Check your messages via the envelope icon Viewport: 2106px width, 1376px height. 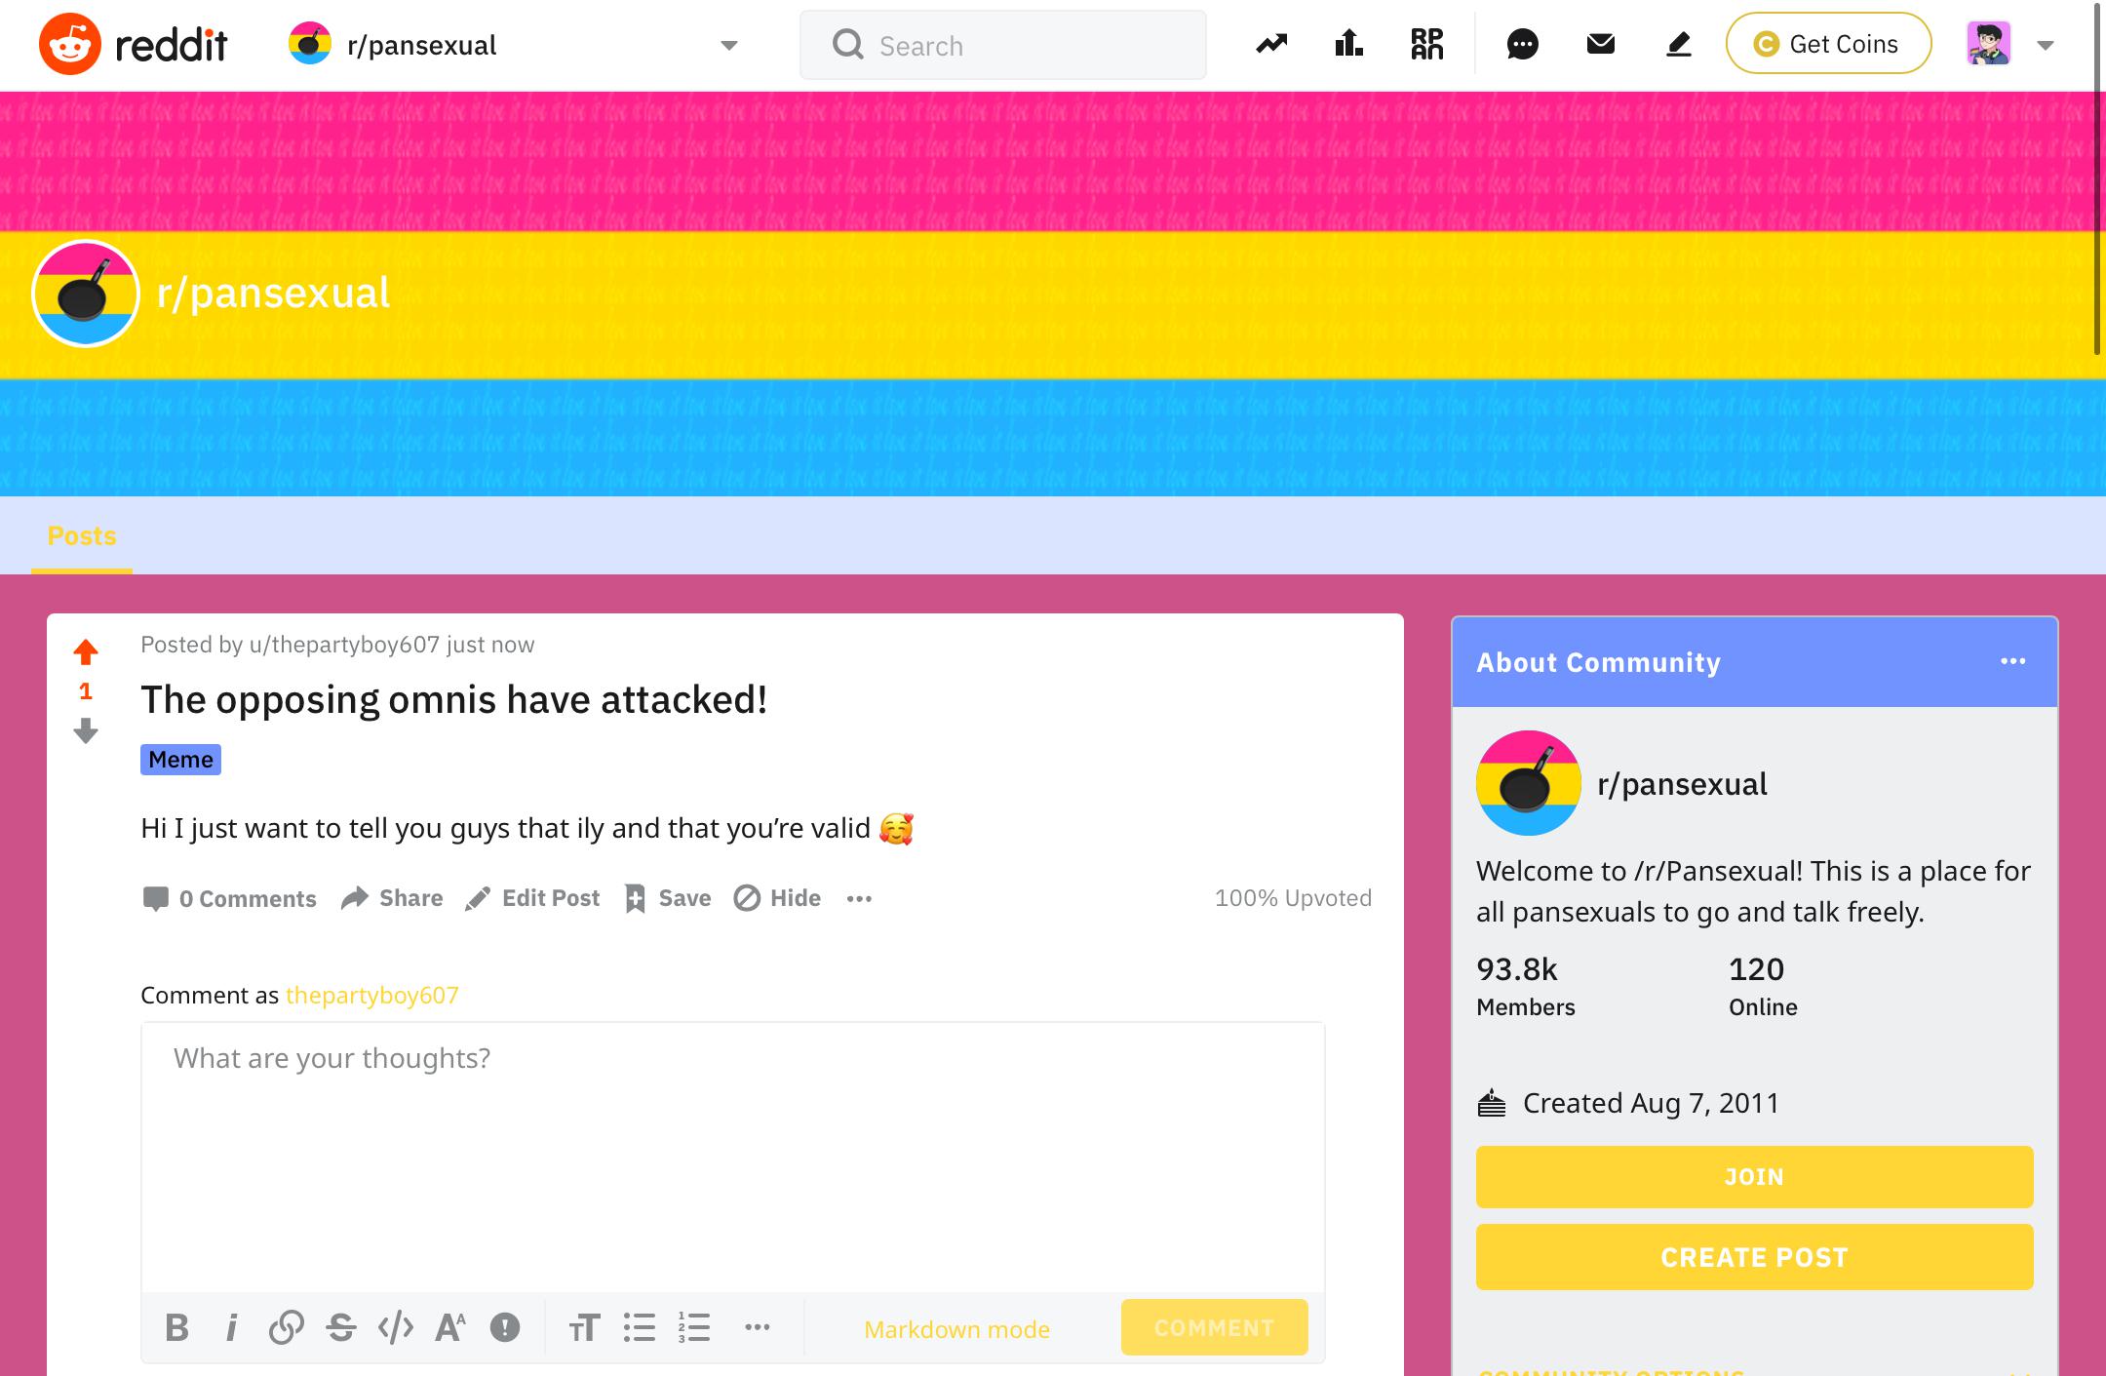point(1600,44)
